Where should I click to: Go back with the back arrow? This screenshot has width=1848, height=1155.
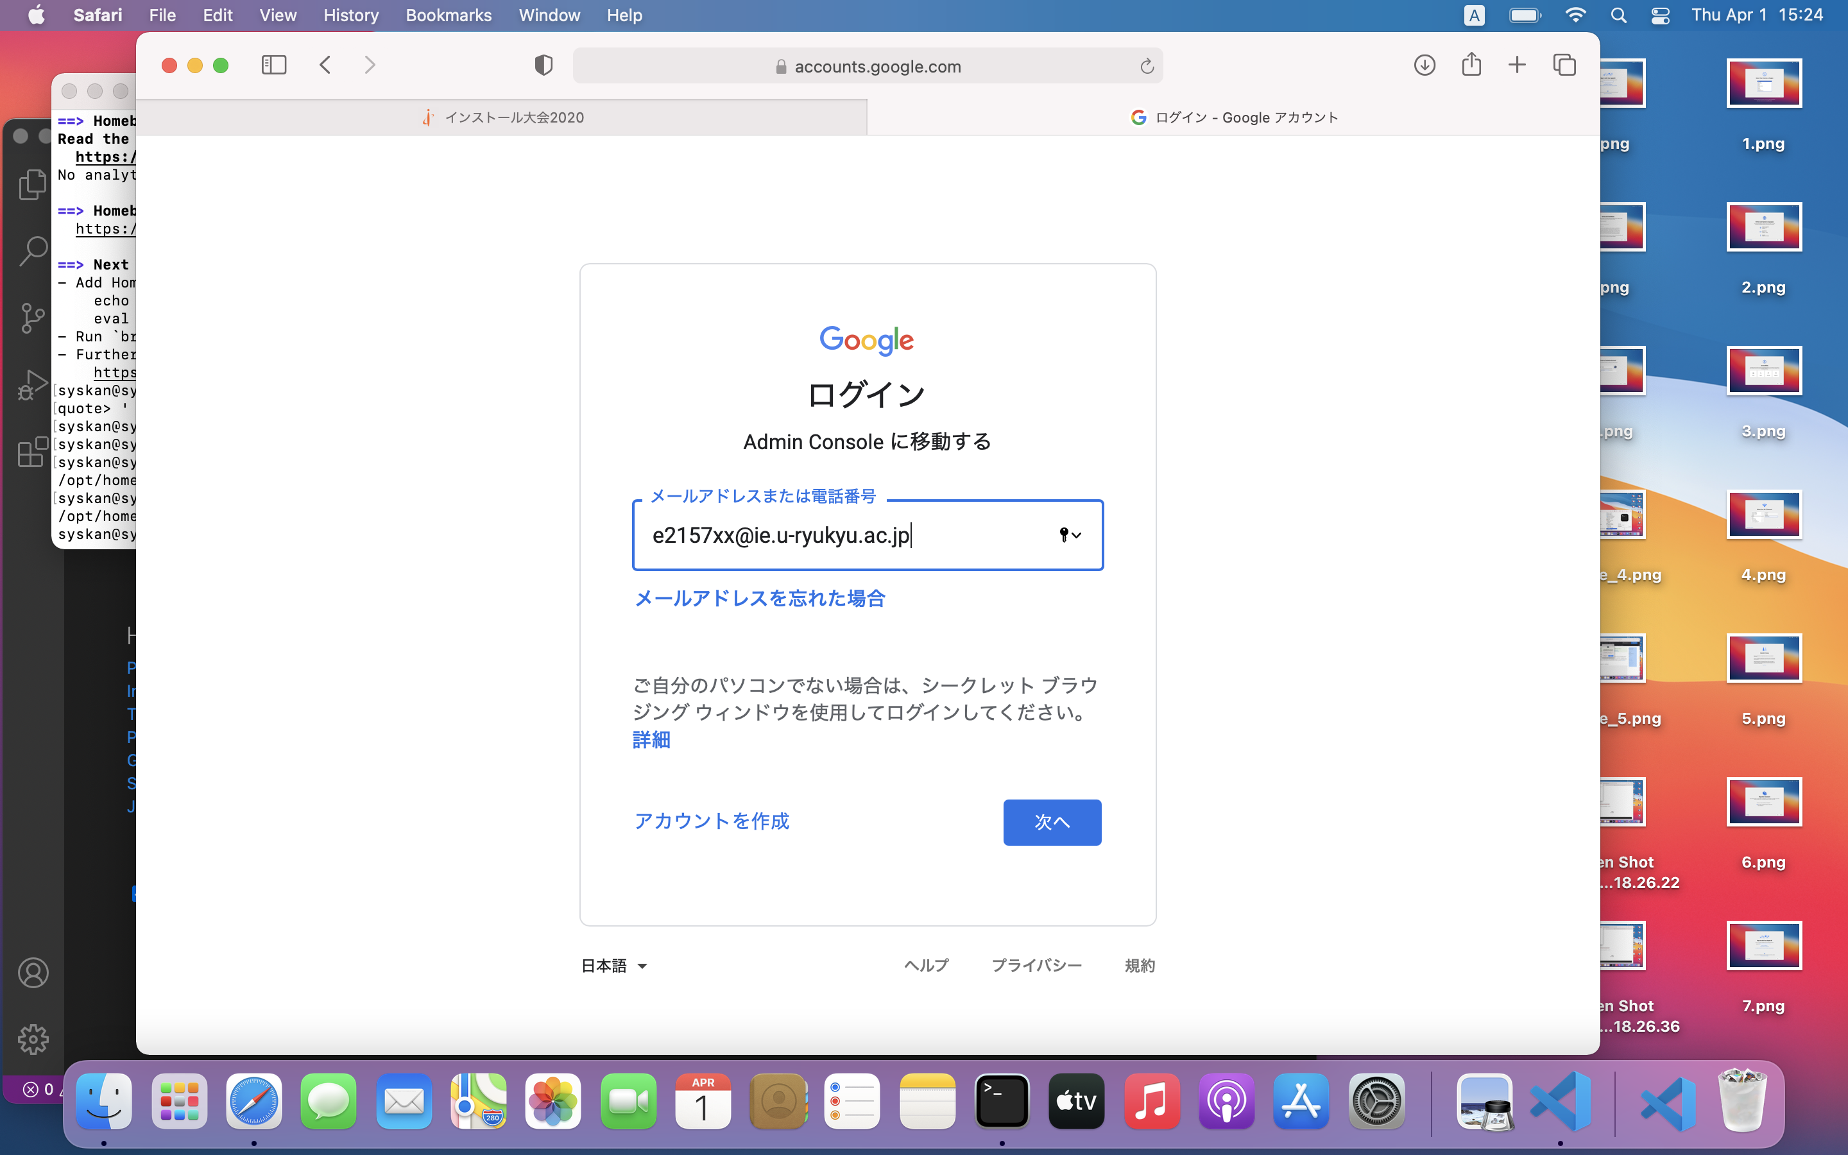(325, 65)
